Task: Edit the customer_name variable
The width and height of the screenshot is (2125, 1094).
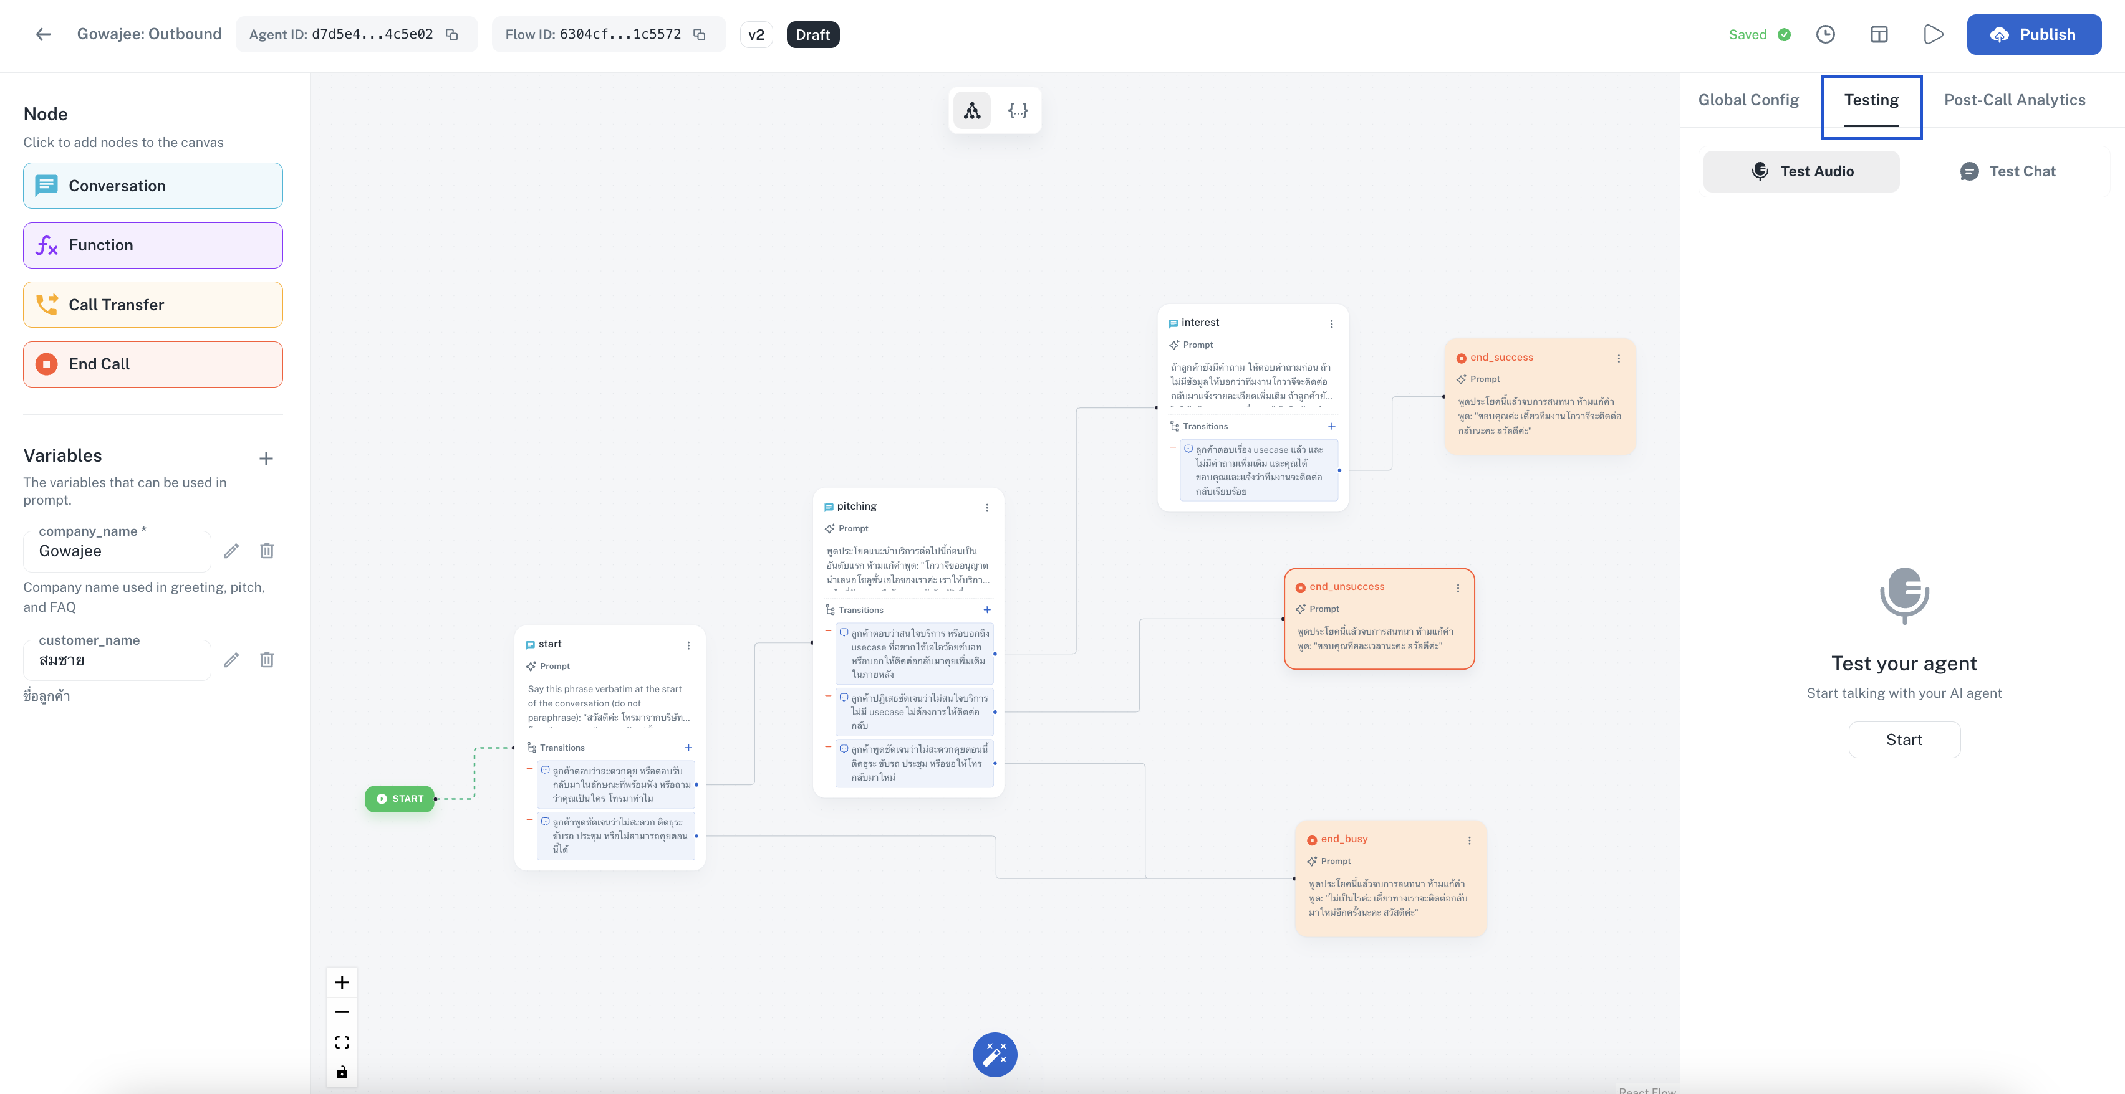Action: click(231, 660)
